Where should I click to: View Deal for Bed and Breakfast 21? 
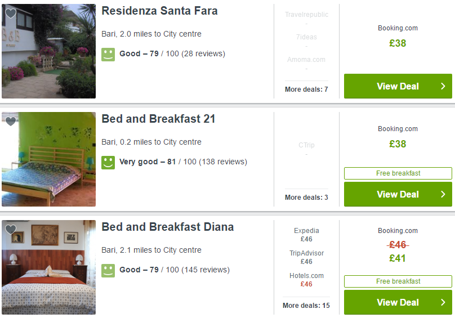[398, 194]
